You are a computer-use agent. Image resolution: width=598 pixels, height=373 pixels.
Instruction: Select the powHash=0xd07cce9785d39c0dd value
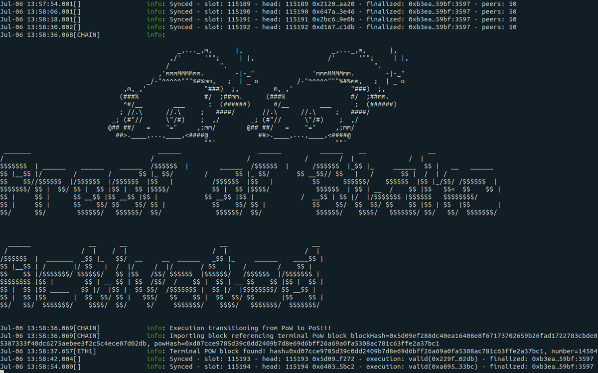point(297,344)
